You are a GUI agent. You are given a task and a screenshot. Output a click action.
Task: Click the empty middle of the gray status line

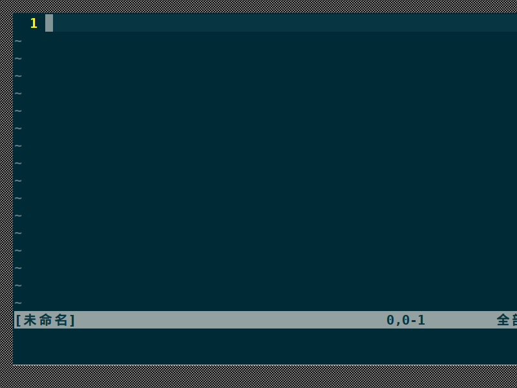tap(231, 320)
